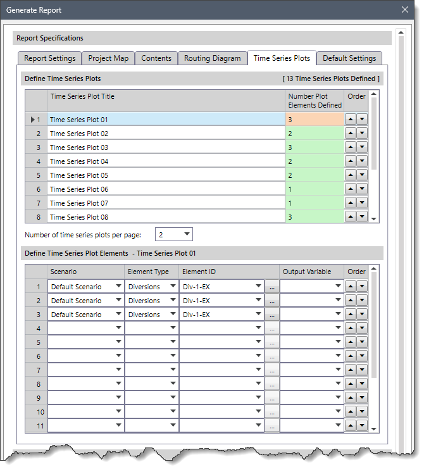The image size is (424, 469).
Task: Open Element ID dropdown in element row 1
Action: point(258,286)
